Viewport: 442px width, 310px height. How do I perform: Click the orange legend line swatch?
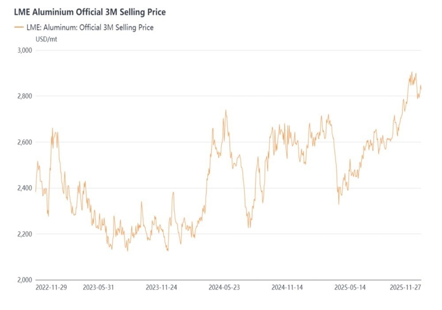tap(19, 27)
